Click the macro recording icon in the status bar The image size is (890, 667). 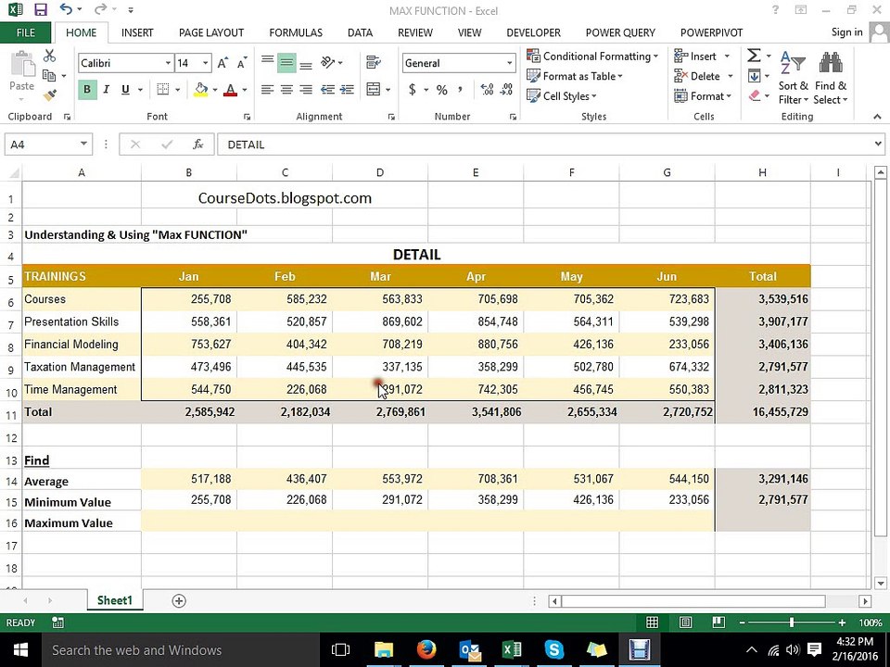(57, 623)
